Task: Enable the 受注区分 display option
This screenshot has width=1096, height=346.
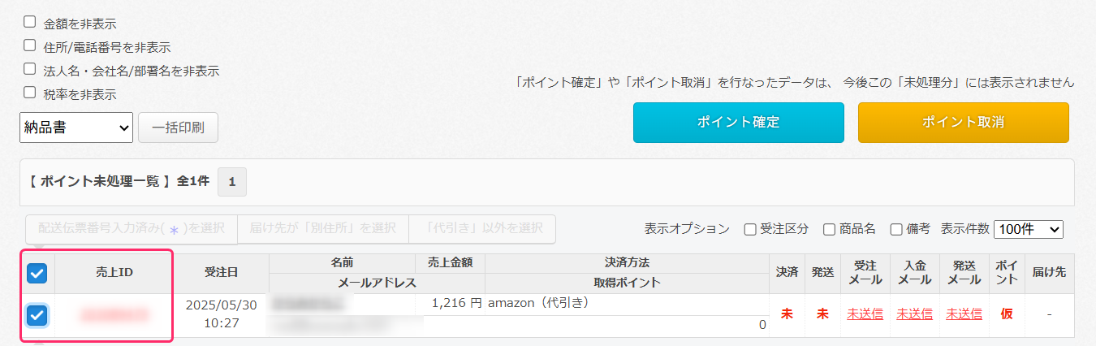Action: [750, 230]
